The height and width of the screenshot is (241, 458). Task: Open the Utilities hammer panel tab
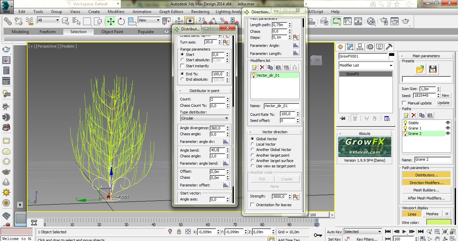tap(389, 47)
